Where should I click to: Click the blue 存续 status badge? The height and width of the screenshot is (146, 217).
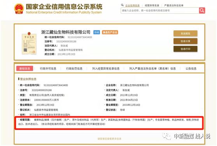(x=96, y=32)
